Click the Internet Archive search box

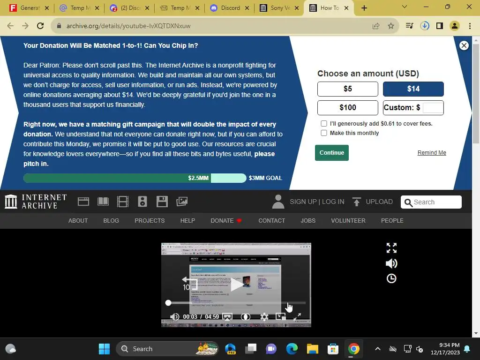coord(431,202)
